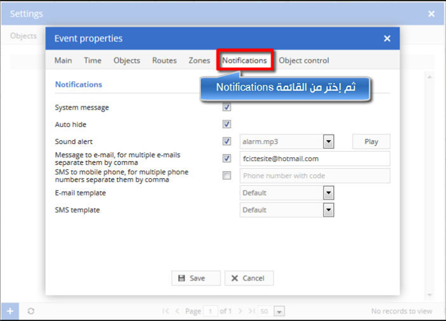Open the Object control tab
This screenshot has width=446, height=321.
[x=304, y=60]
